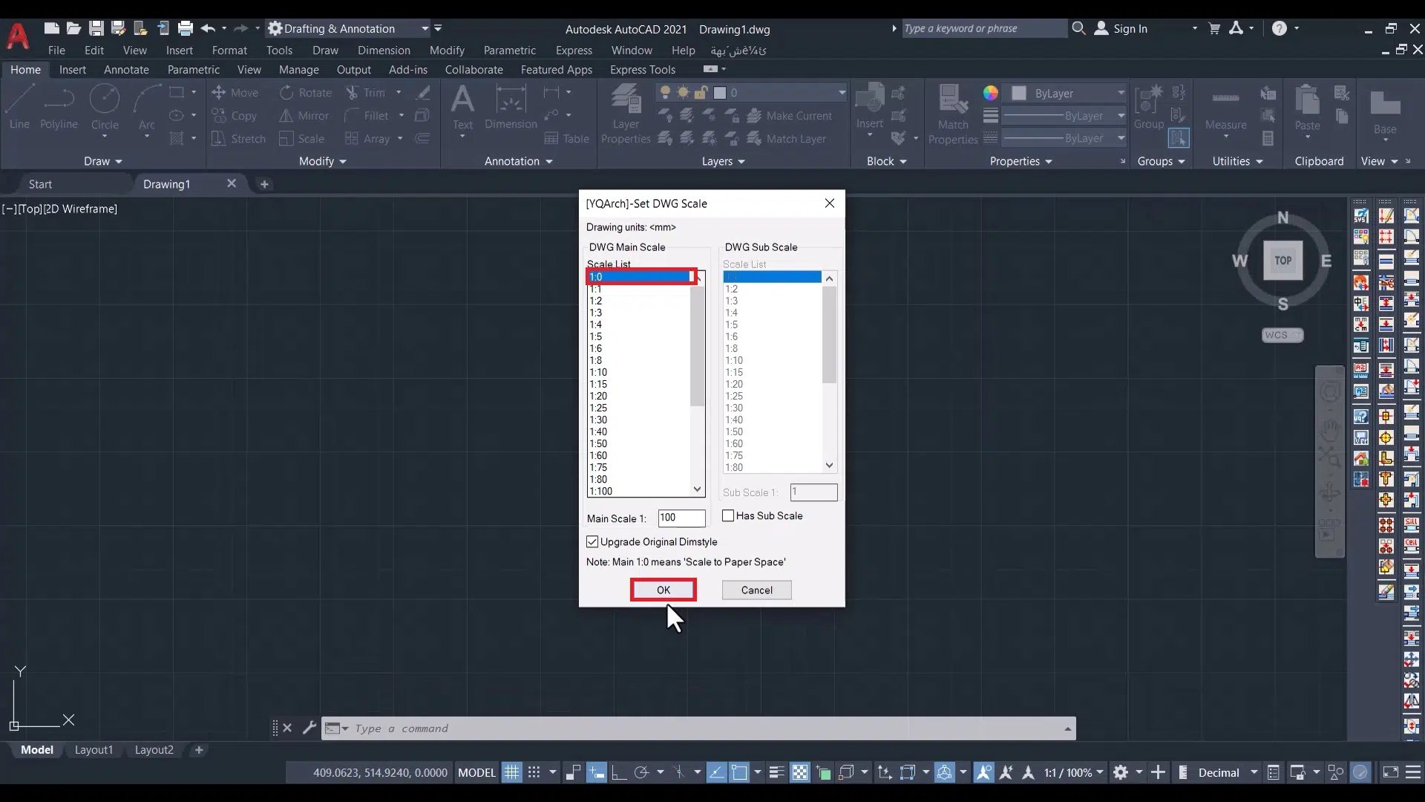Switch to the Layout1 tab

coord(94,750)
